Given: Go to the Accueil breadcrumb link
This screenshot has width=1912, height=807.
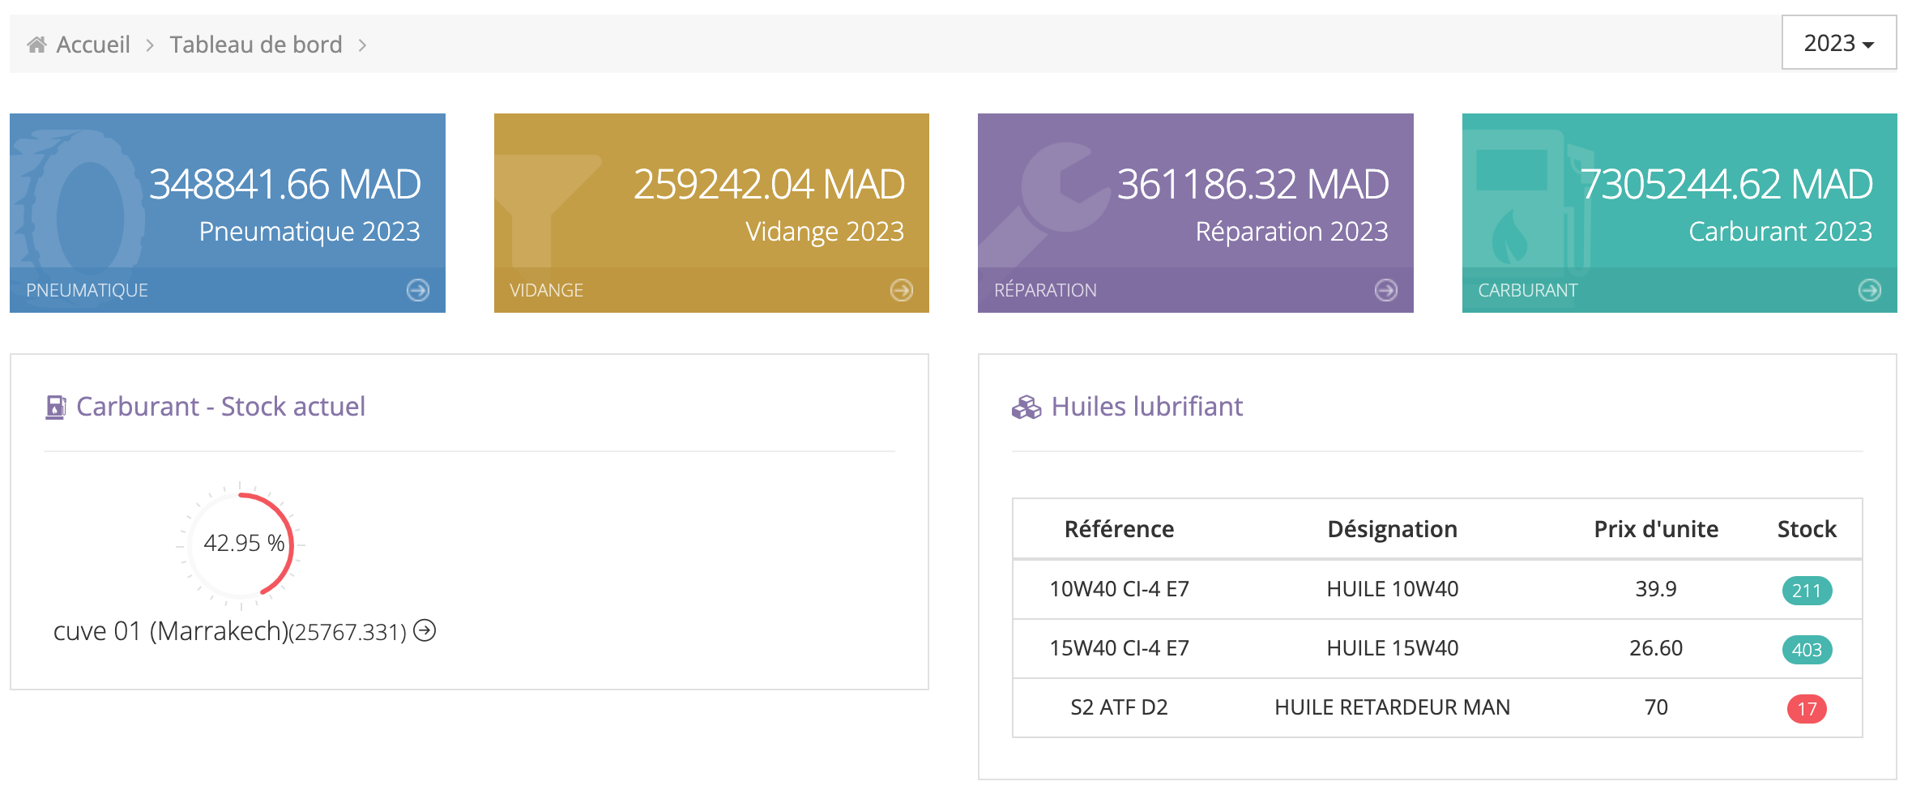Looking at the screenshot, I should (92, 45).
